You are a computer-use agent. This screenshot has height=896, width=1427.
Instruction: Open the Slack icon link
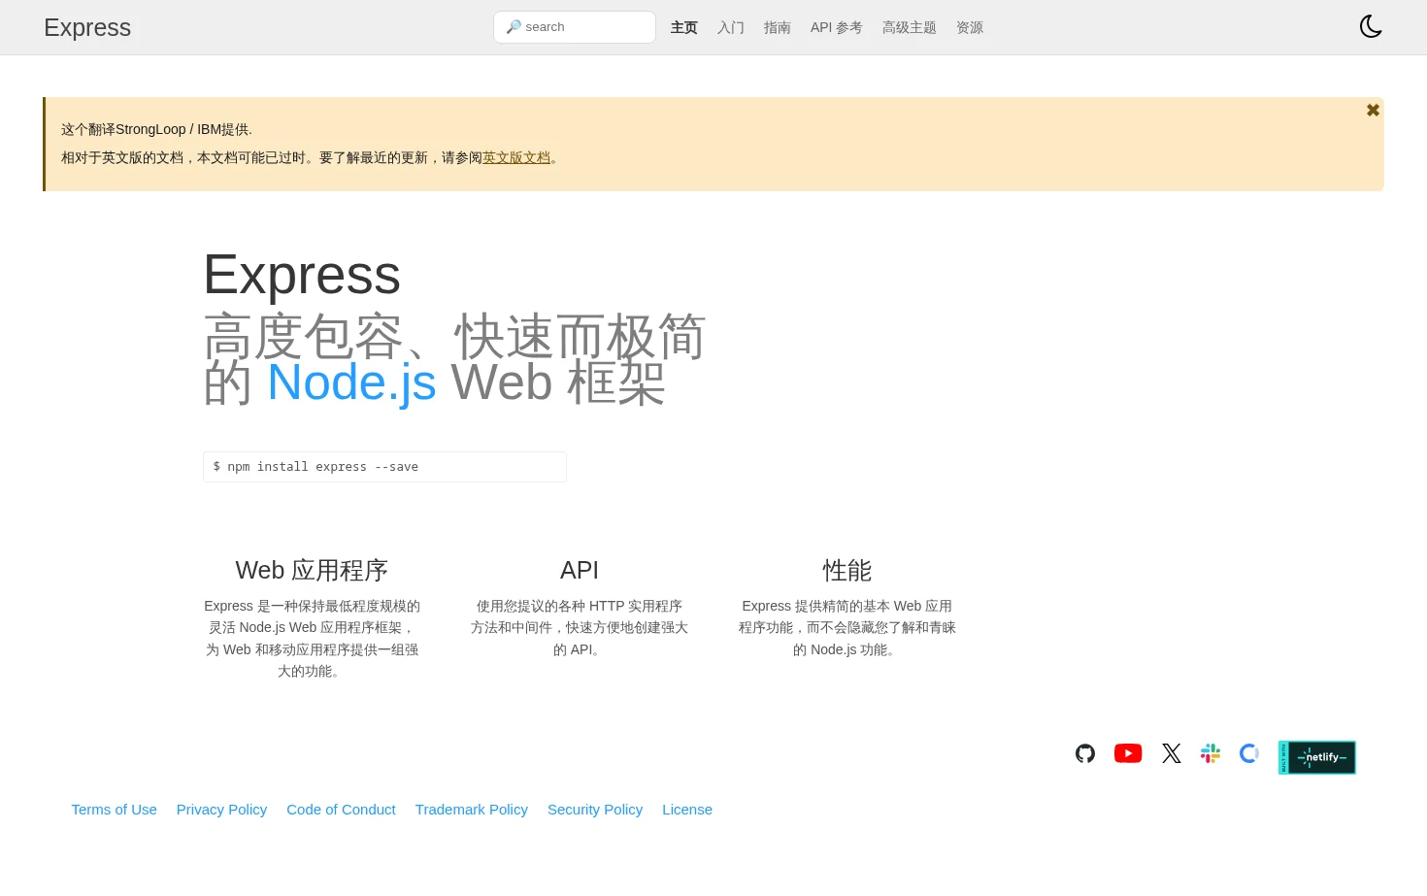coord(1211,753)
